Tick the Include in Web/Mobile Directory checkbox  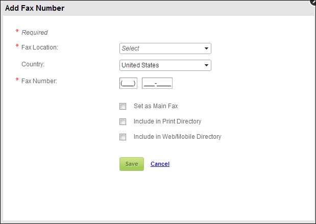(123, 137)
